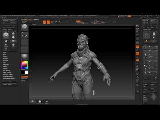Click the Reset All Brushes button

point(10,84)
